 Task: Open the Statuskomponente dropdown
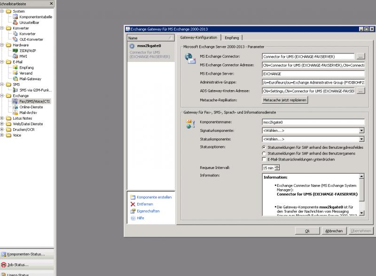click(361, 139)
